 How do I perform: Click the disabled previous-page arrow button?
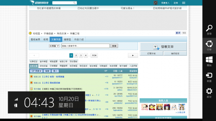pyautogui.click(x=34, y=55)
